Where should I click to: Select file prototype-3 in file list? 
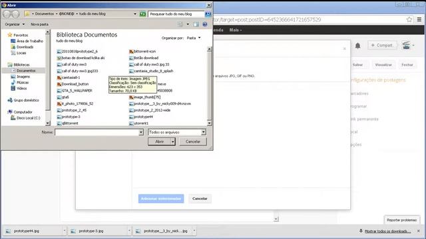click(x=69, y=117)
